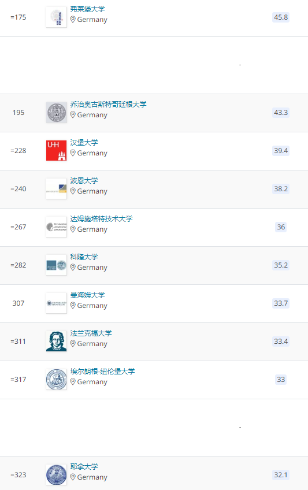Click the 乔治奥古斯特哥廷根大学 seal logo

(56, 113)
